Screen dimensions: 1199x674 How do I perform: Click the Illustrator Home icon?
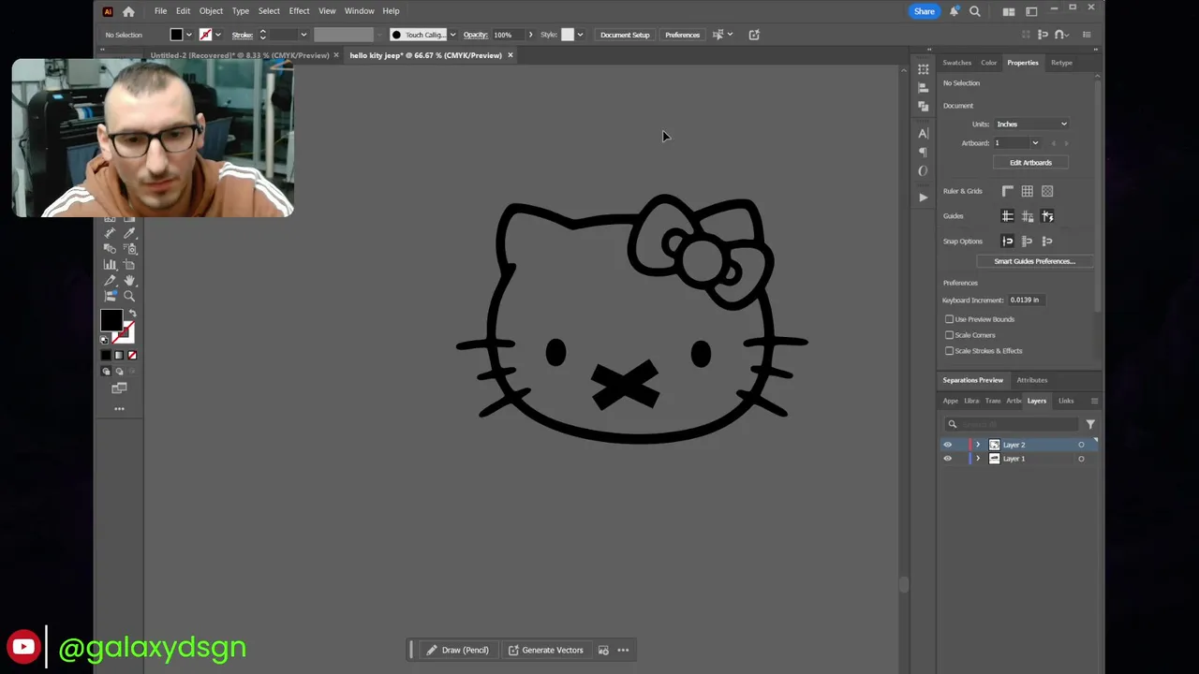128,11
